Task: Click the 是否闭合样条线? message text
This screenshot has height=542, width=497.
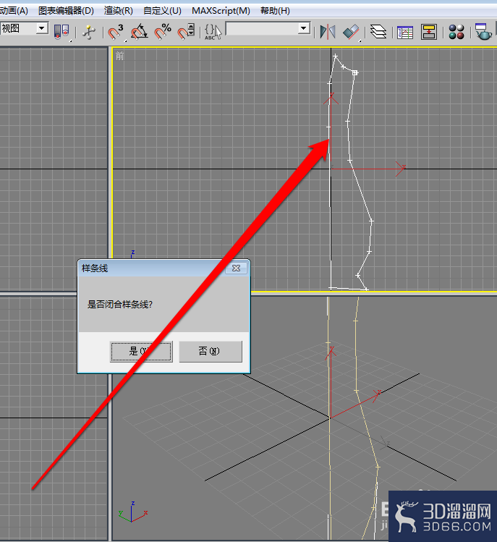Action: click(x=120, y=305)
